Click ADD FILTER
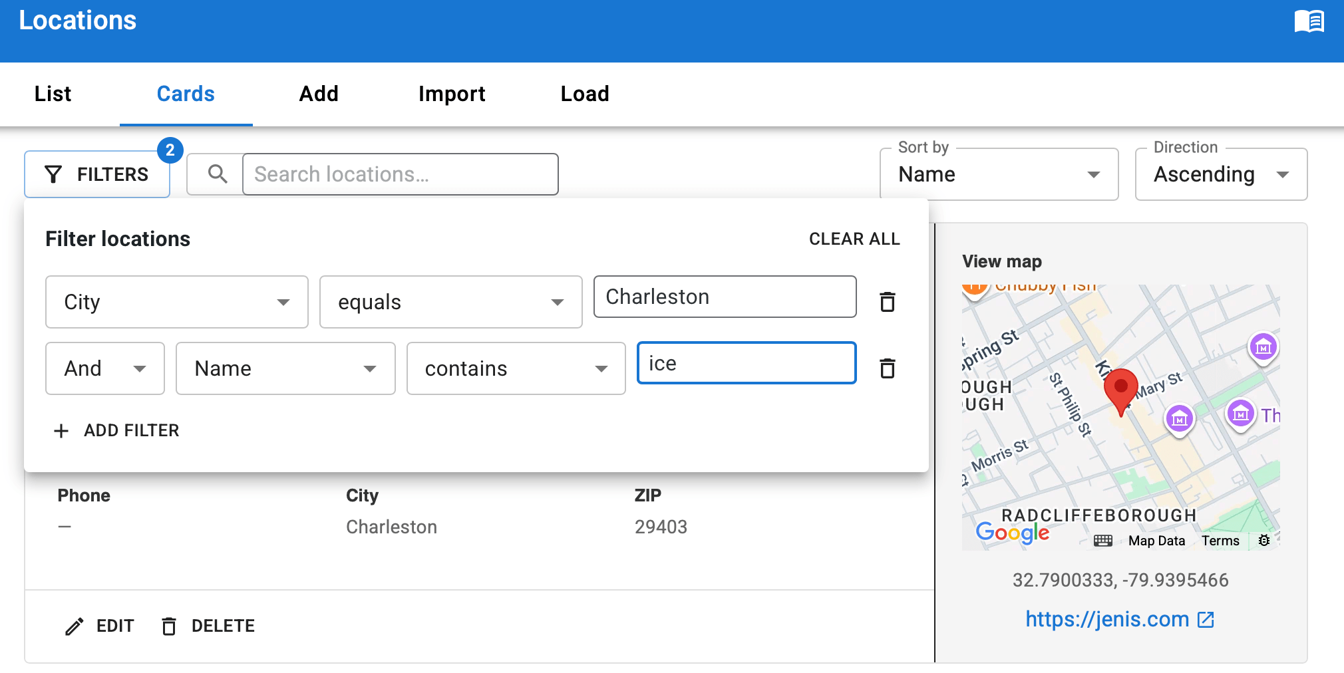This screenshot has width=1344, height=673. point(116,430)
